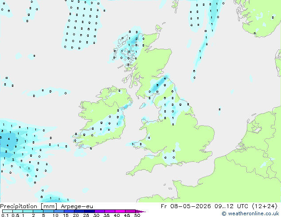This screenshot has width=281, height=217.
Task: Click the legend label "50"
Action: (137, 215)
